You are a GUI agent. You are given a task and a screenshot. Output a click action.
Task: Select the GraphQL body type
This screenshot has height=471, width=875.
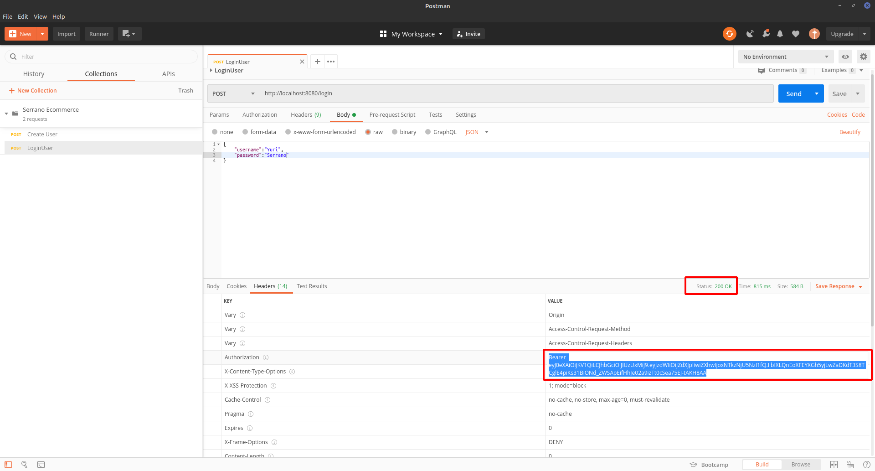point(428,132)
